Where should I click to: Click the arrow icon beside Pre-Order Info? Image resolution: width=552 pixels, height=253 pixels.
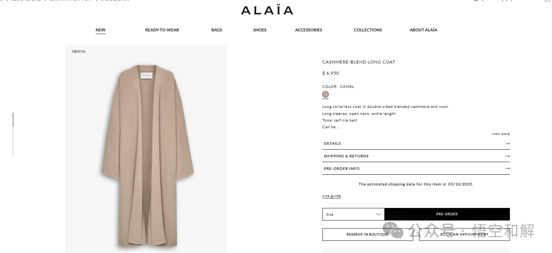(507, 169)
